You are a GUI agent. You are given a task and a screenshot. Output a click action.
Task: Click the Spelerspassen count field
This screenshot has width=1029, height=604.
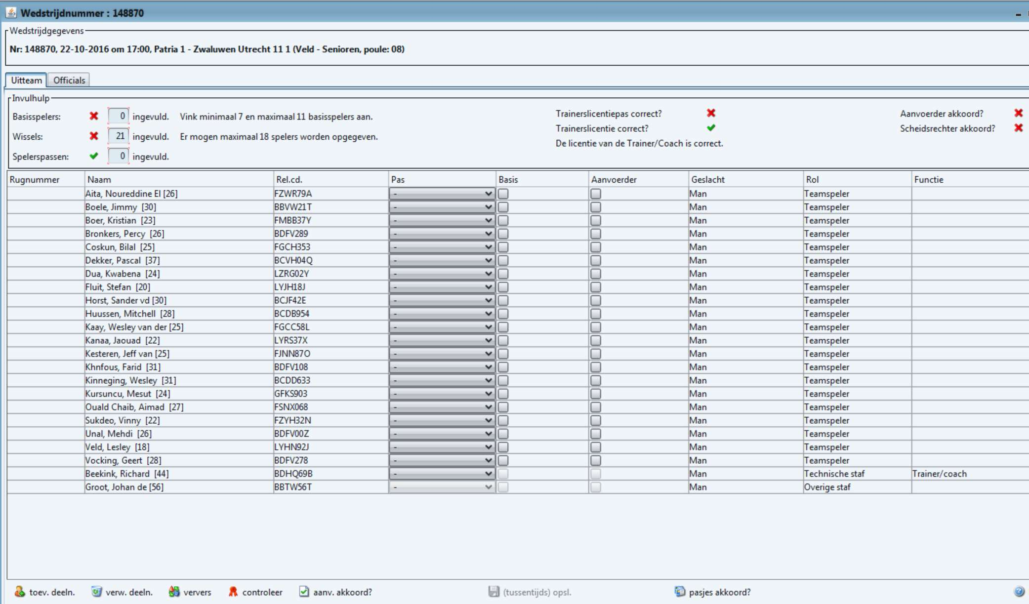[119, 156]
